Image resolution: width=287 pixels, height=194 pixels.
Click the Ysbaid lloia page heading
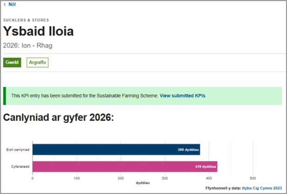click(x=38, y=32)
